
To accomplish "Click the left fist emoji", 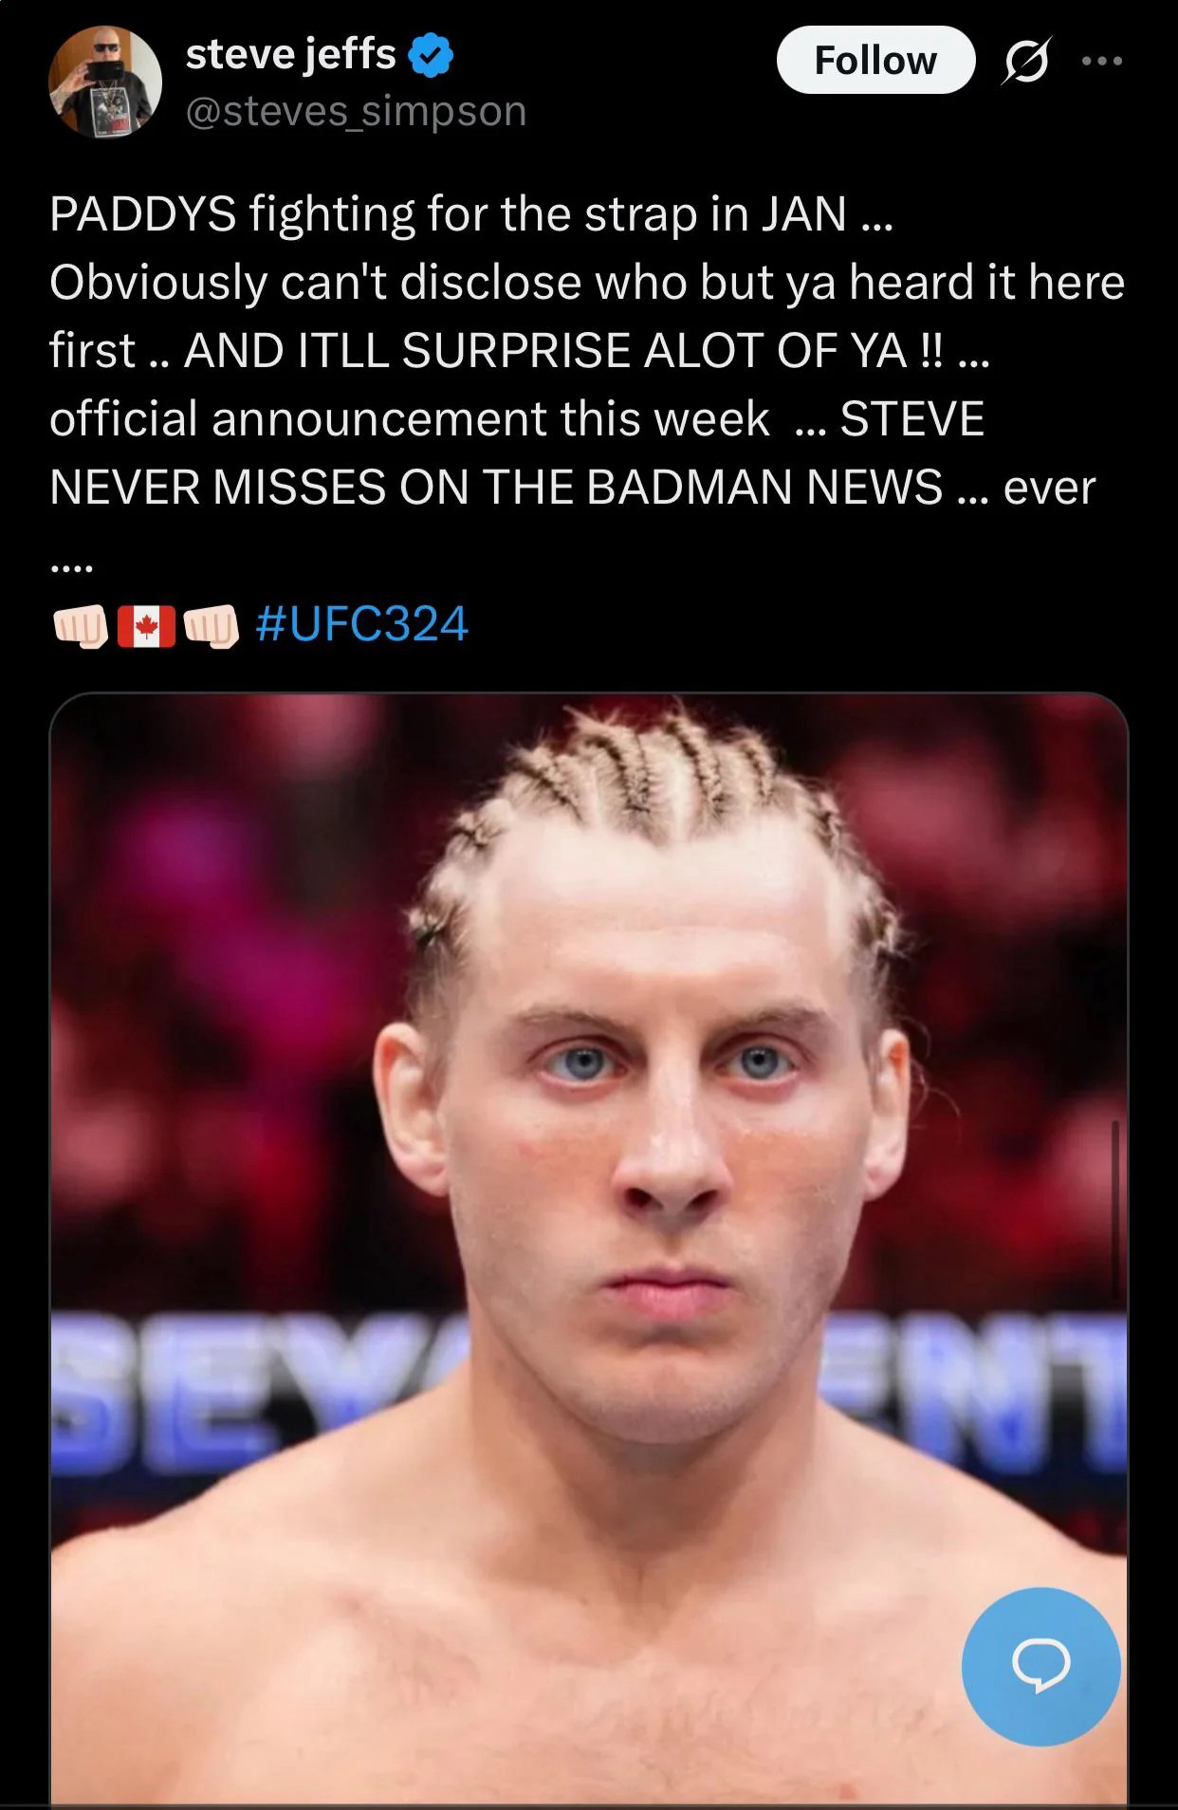I will 80,626.
